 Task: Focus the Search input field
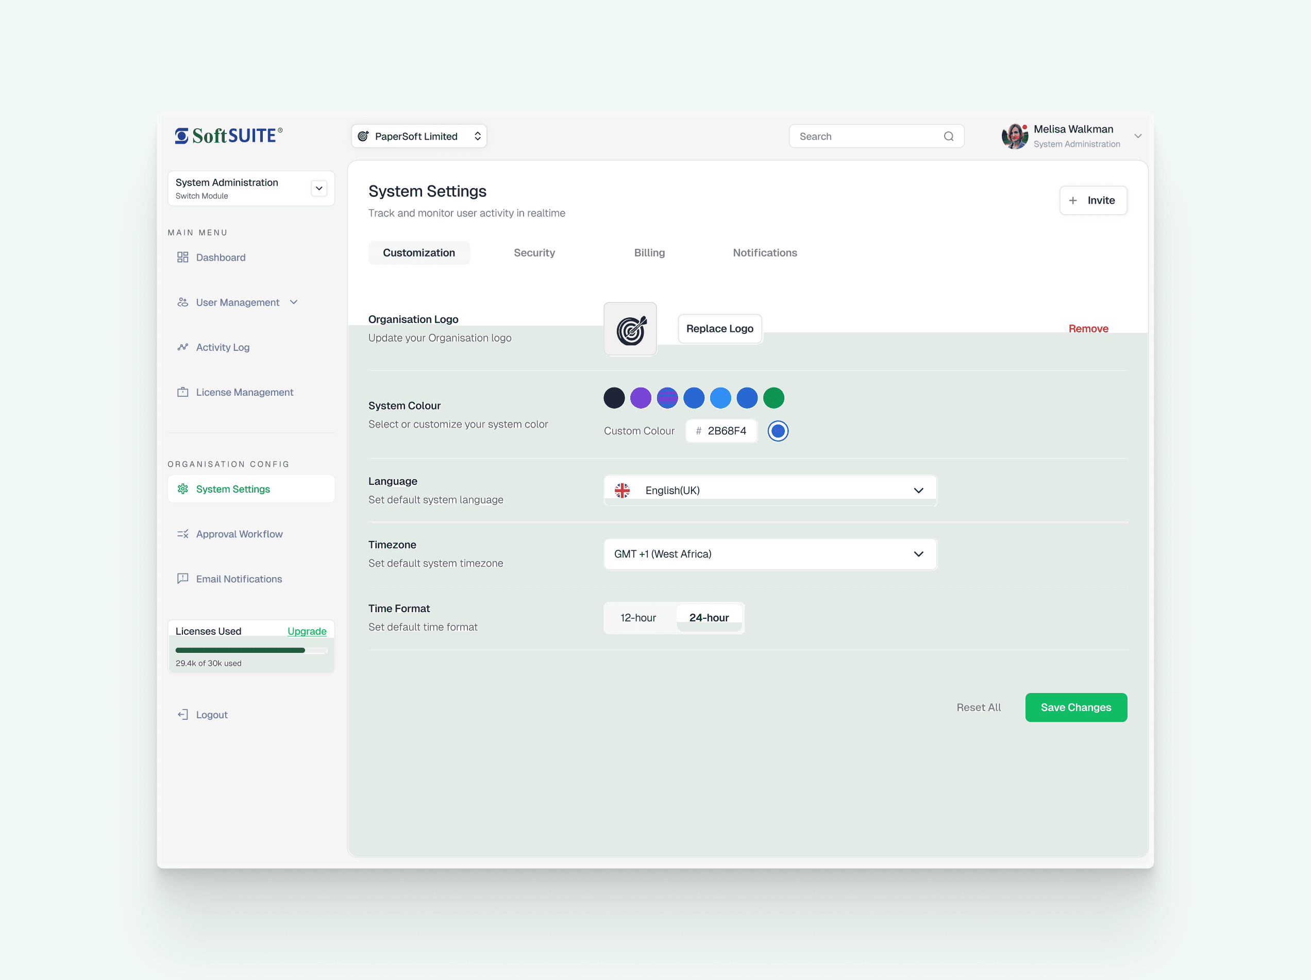point(876,136)
